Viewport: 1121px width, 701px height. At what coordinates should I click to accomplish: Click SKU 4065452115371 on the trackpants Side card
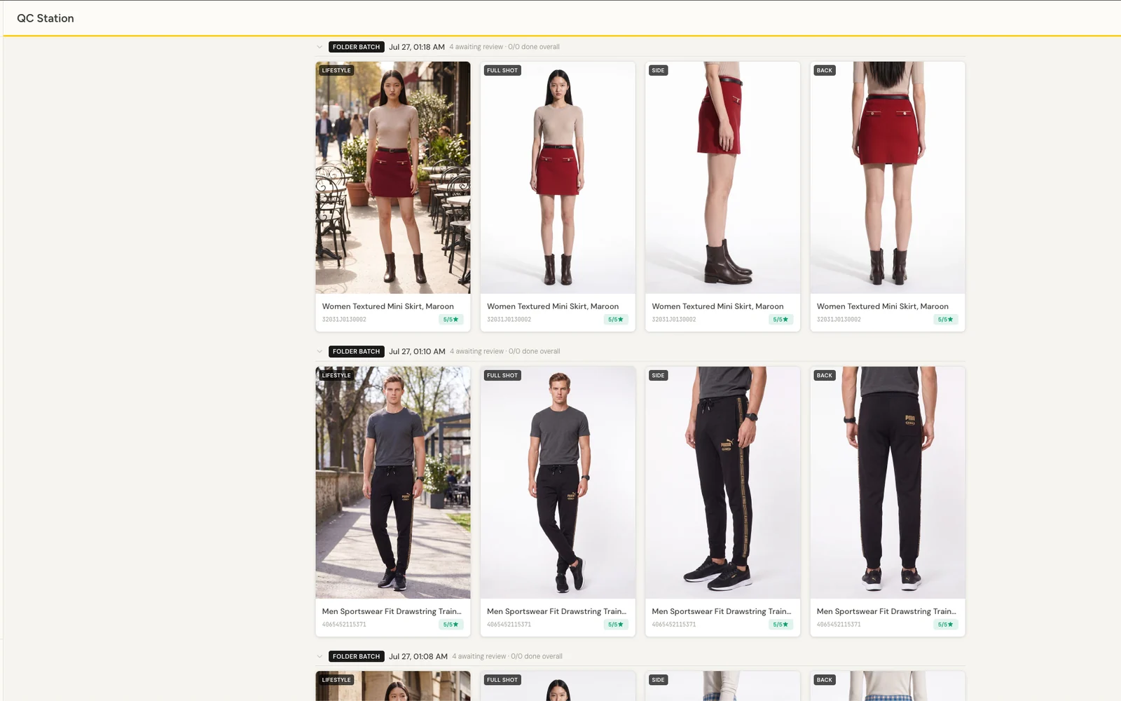(x=674, y=625)
